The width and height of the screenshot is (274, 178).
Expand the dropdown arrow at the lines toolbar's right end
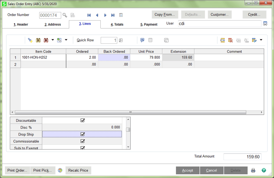261,40
